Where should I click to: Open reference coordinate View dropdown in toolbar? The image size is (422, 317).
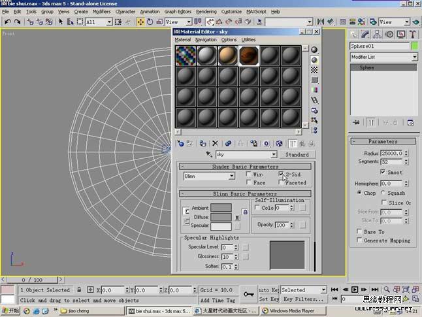(189, 22)
